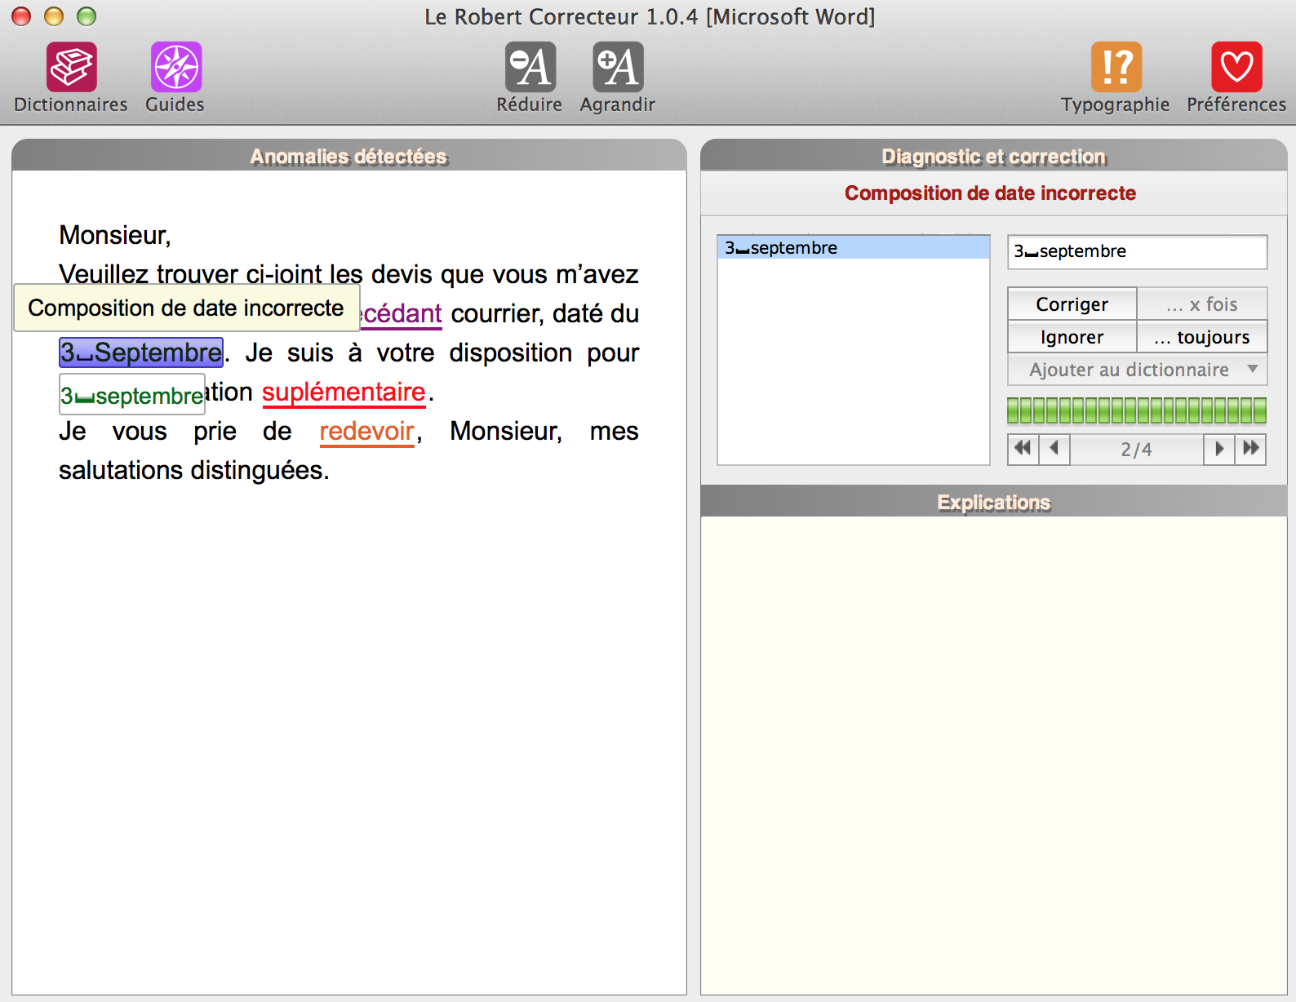Click the '… x fois' button
1296x1002 pixels.
(x=1202, y=304)
